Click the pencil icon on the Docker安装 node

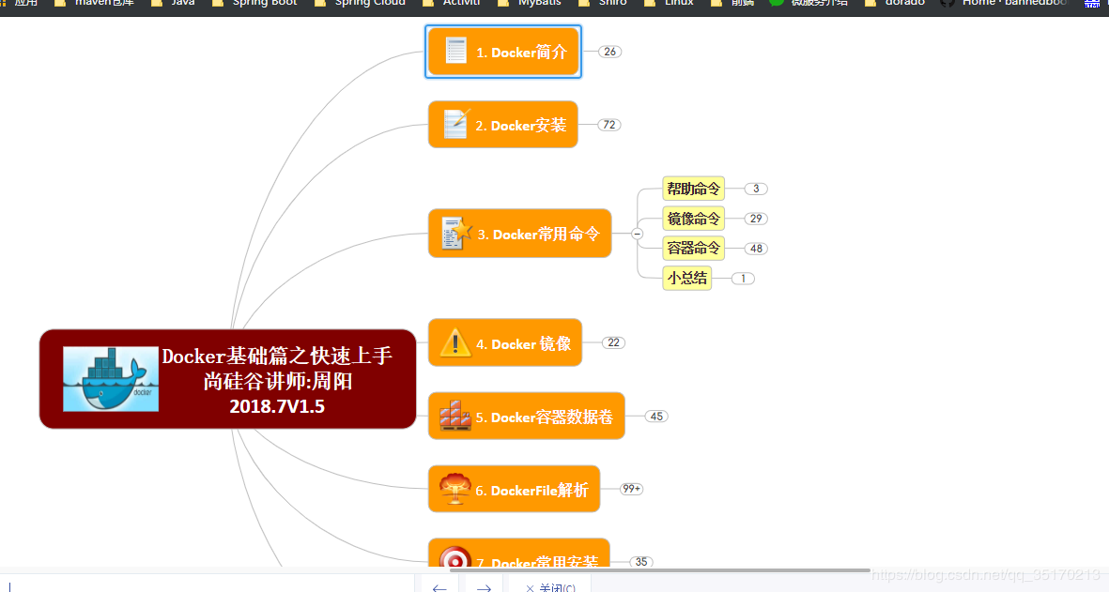(x=455, y=124)
